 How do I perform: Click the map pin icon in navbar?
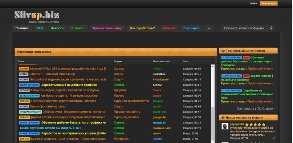(x=272, y=28)
